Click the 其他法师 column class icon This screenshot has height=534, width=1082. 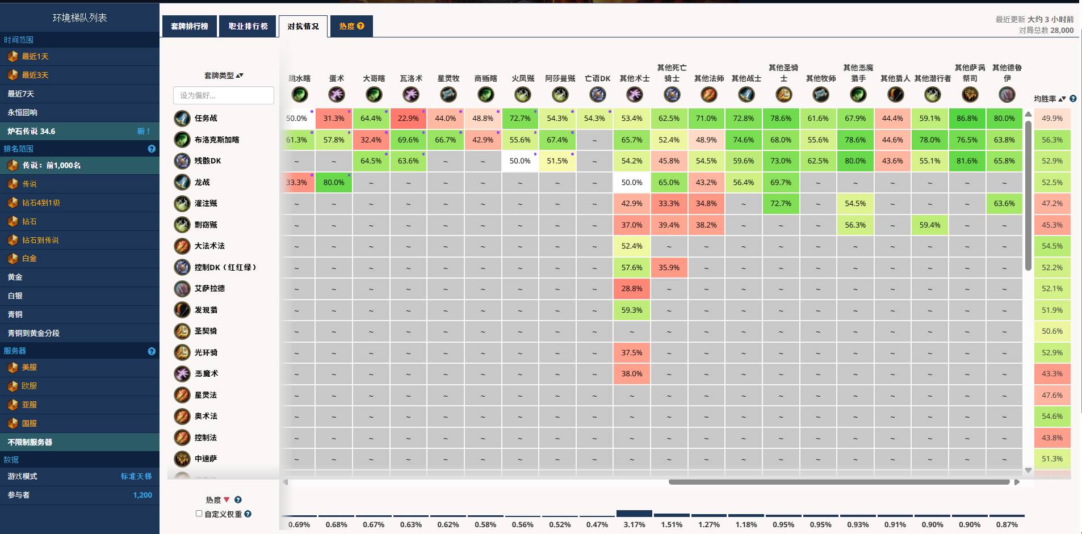pos(708,94)
